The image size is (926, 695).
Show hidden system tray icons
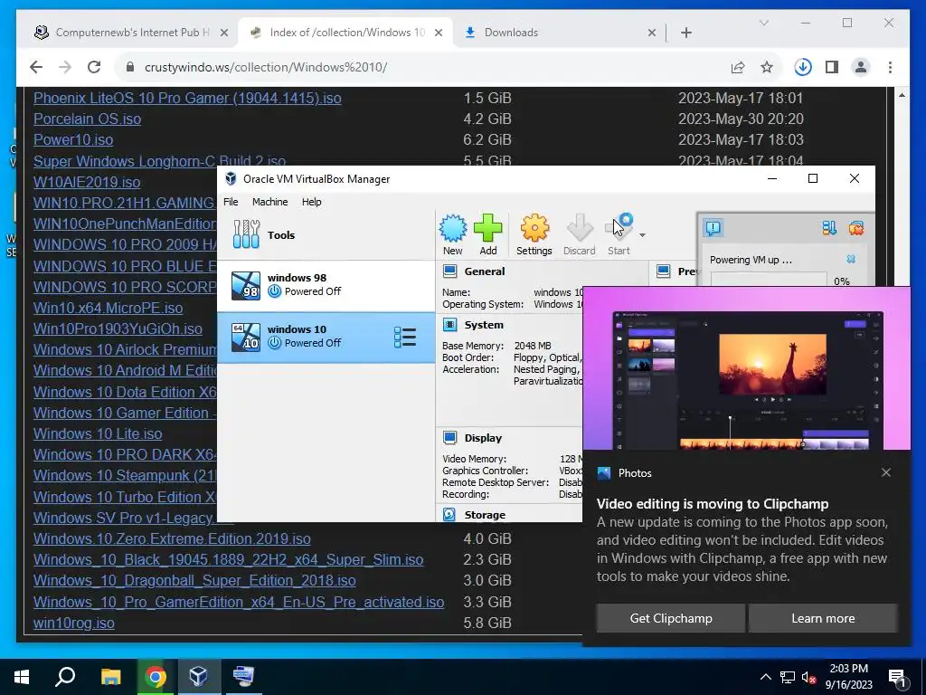[x=765, y=677]
